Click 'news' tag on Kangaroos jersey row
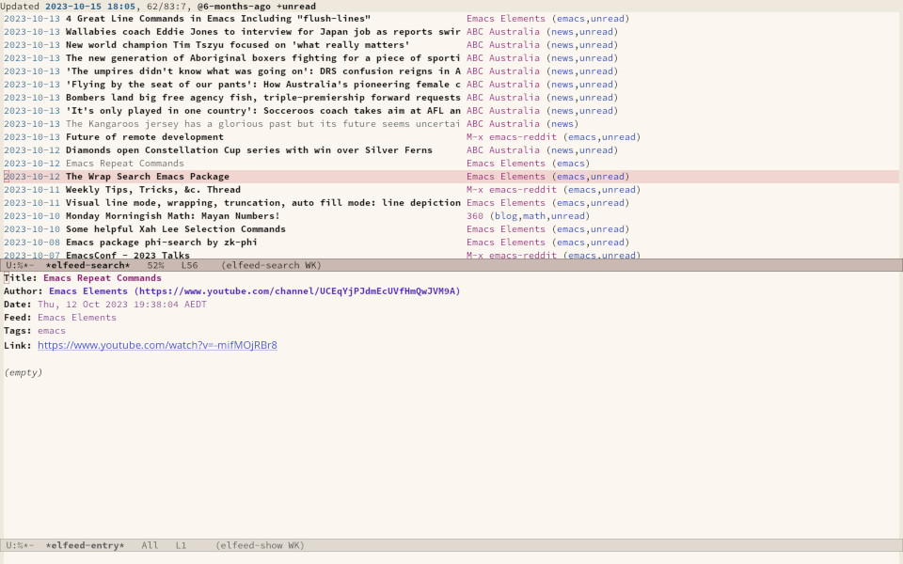This screenshot has height=564, width=903. click(x=562, y=124)
